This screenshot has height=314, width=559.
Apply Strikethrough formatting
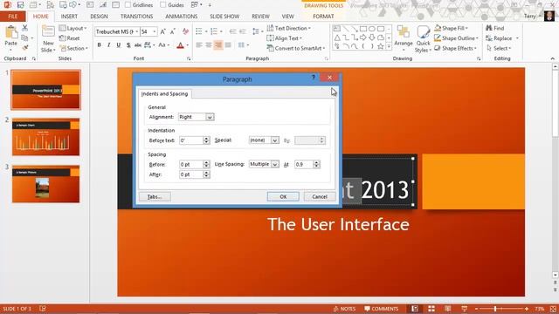tap(138, 44)
